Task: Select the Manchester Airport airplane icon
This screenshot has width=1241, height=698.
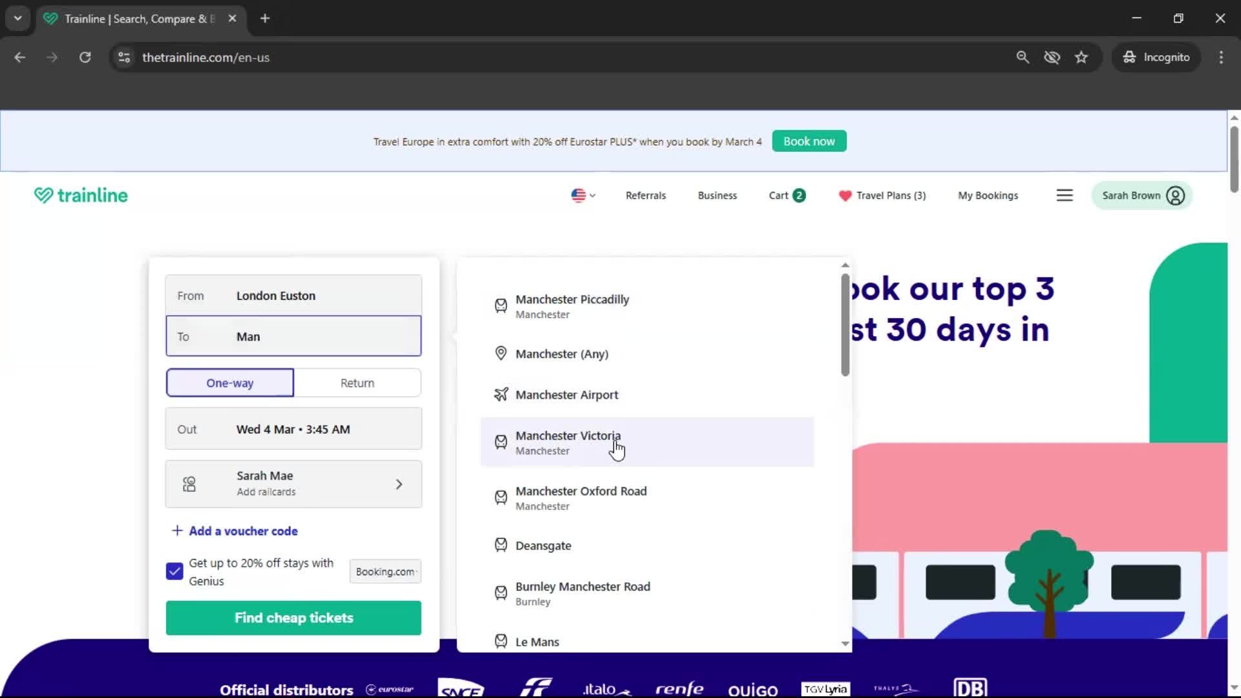Action: (x=501, y=394)
